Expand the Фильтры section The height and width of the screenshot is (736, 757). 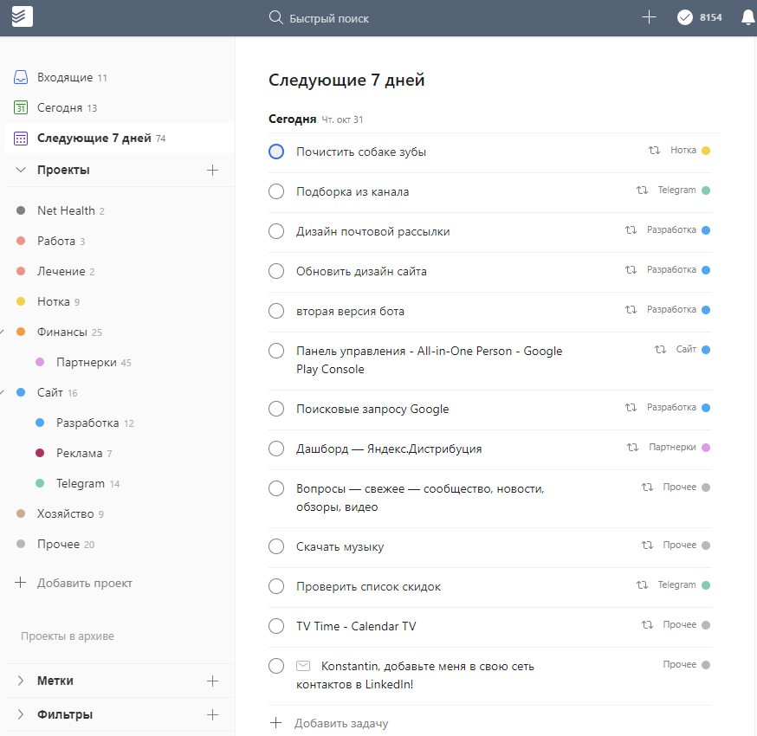(20, 714)
